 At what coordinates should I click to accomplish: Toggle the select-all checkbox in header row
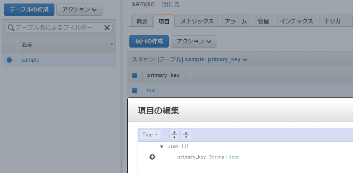[134, 75]
